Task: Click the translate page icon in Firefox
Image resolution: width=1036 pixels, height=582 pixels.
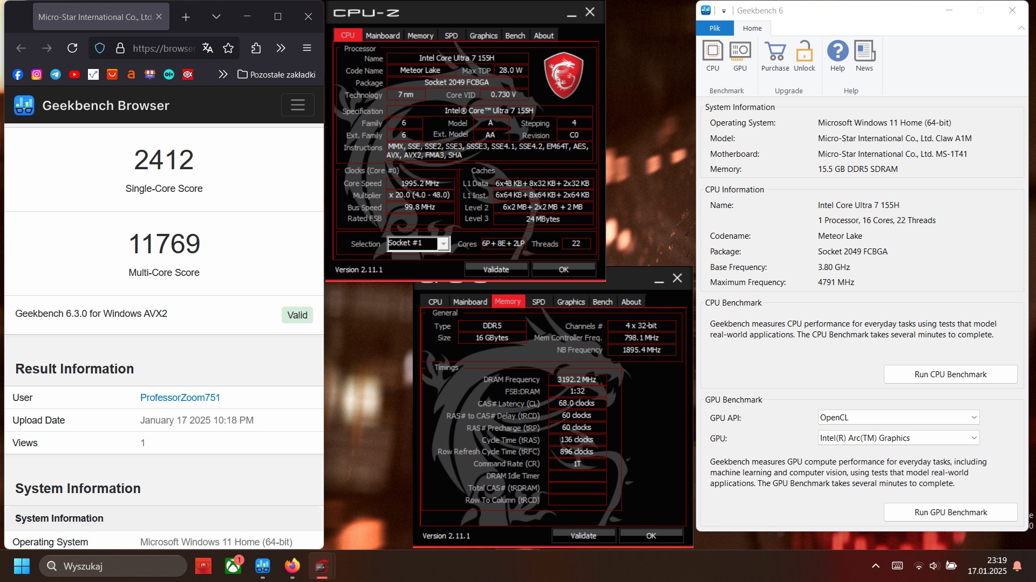Action: pos(208,48)
